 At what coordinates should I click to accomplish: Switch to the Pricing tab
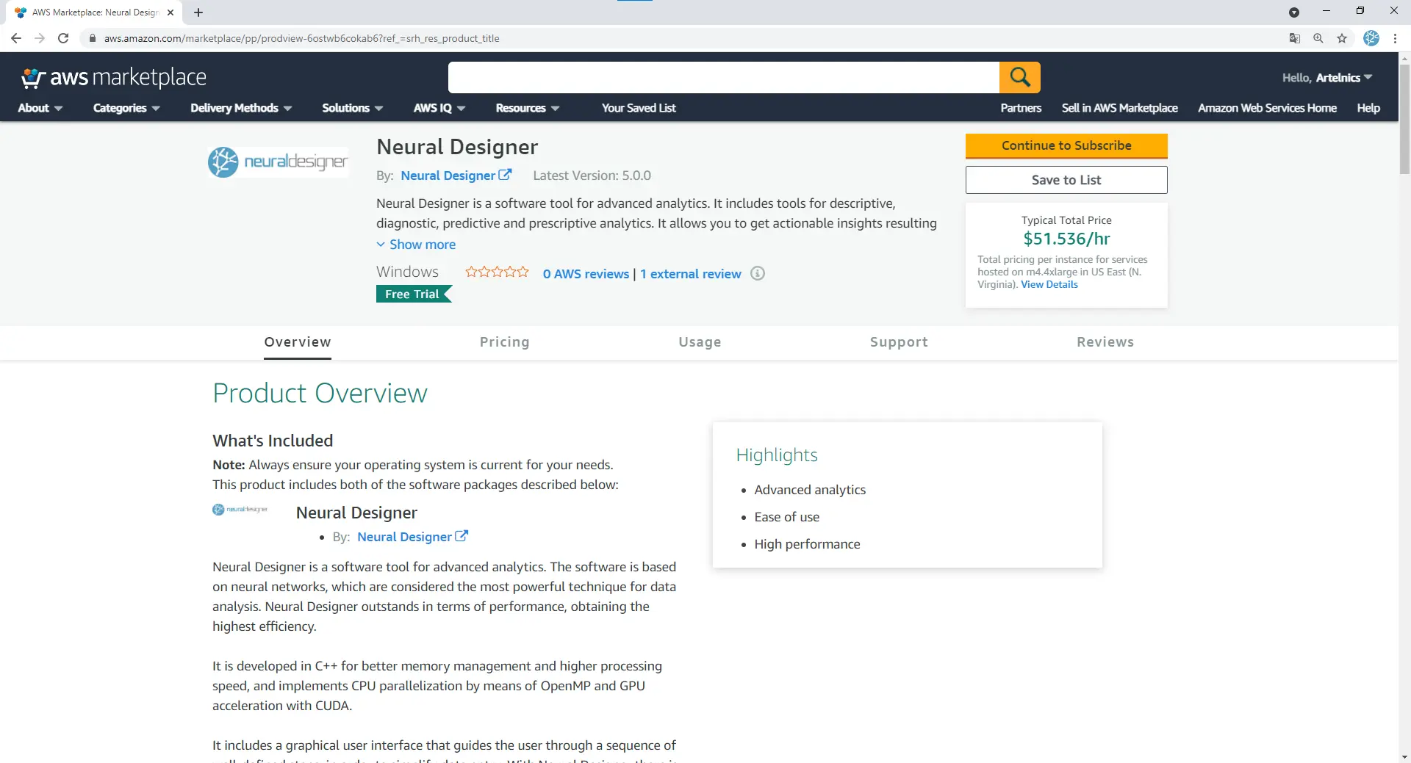click(x=505, y=342)
